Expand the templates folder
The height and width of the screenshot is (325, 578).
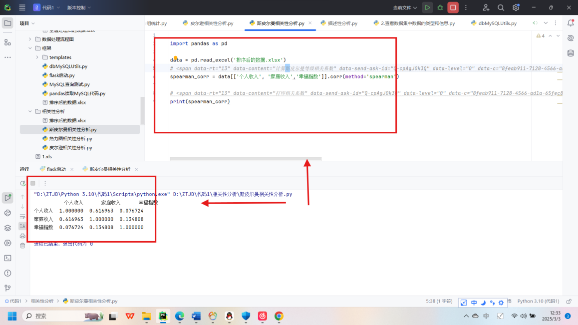[x=37, y=57]
